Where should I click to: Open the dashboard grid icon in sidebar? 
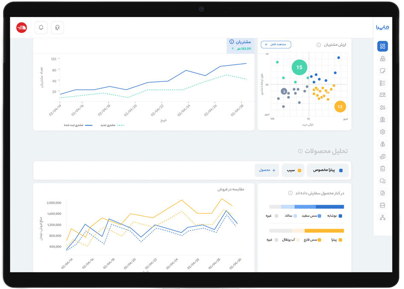point(382,46)
